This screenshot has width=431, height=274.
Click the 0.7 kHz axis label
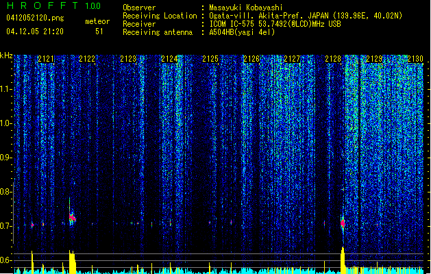coord(5,226)
